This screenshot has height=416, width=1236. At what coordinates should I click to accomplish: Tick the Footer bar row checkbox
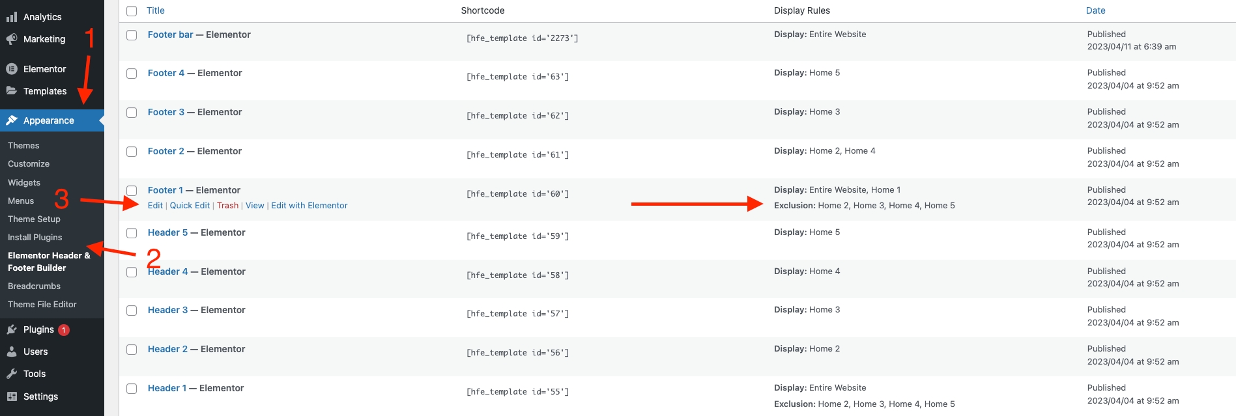pos(132,35)
